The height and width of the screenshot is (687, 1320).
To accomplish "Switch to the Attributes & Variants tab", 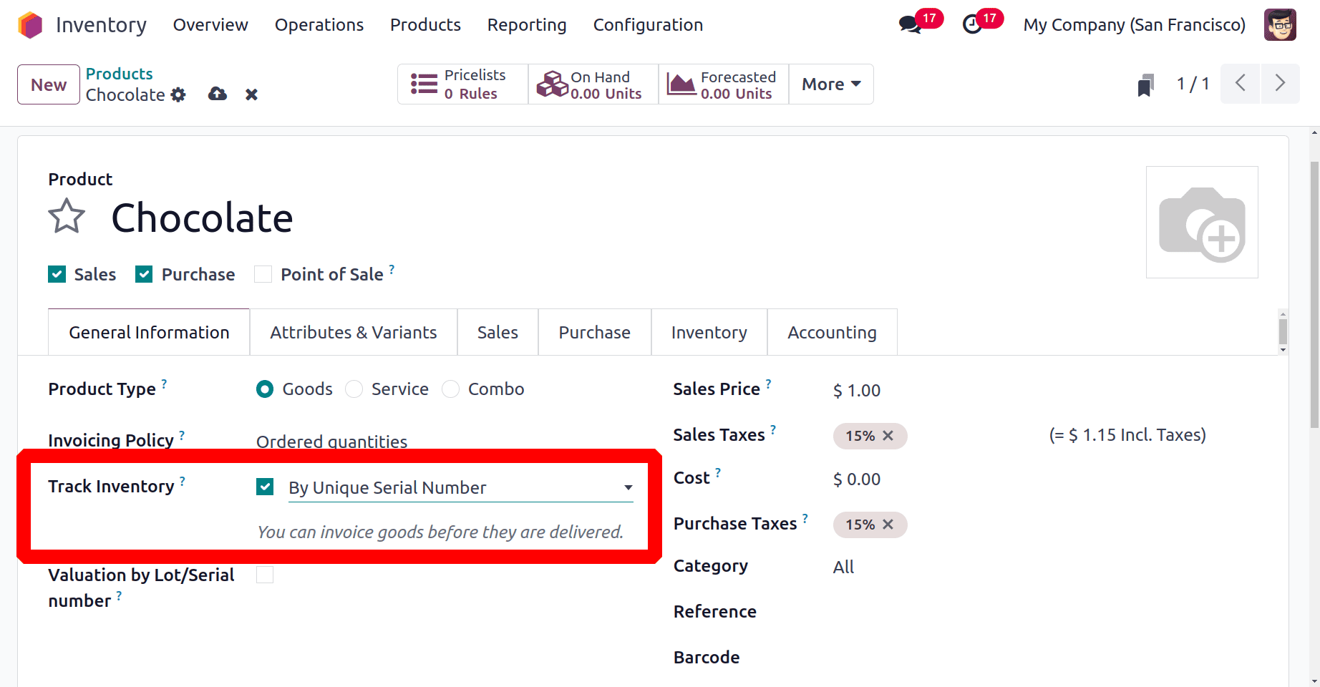I will coord(353,333).
